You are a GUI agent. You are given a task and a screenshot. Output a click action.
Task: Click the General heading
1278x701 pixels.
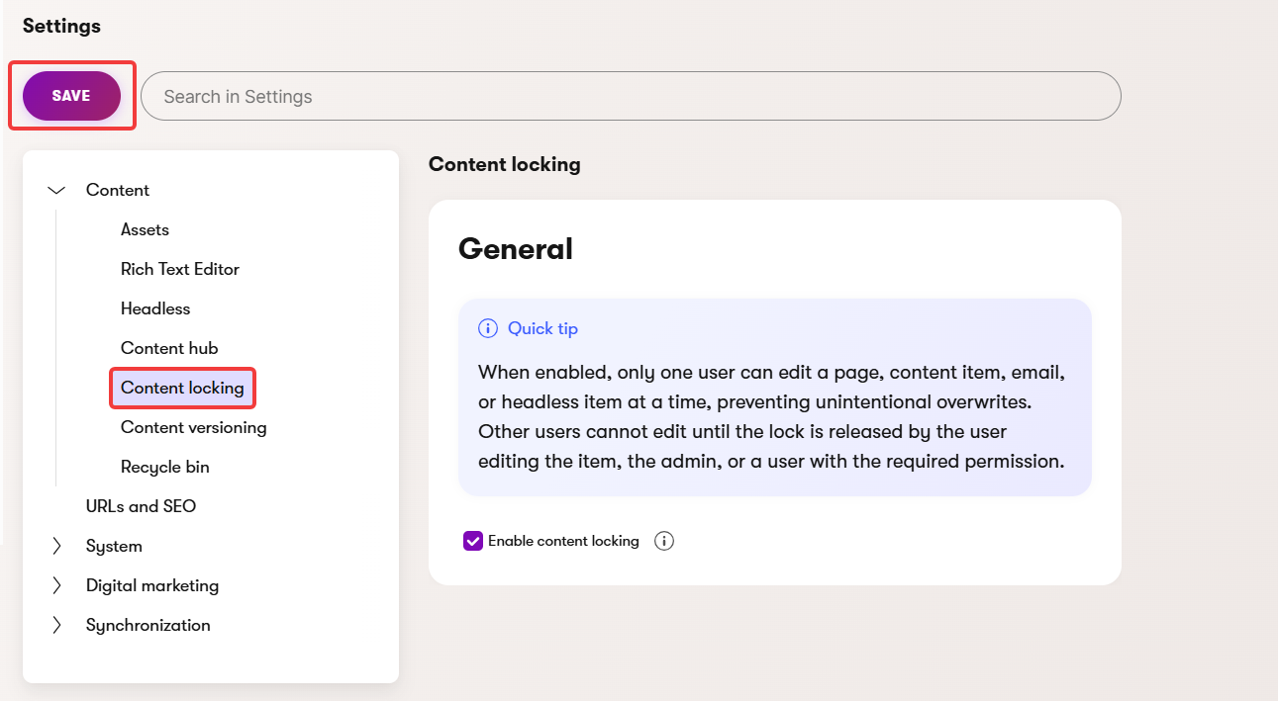516,248
